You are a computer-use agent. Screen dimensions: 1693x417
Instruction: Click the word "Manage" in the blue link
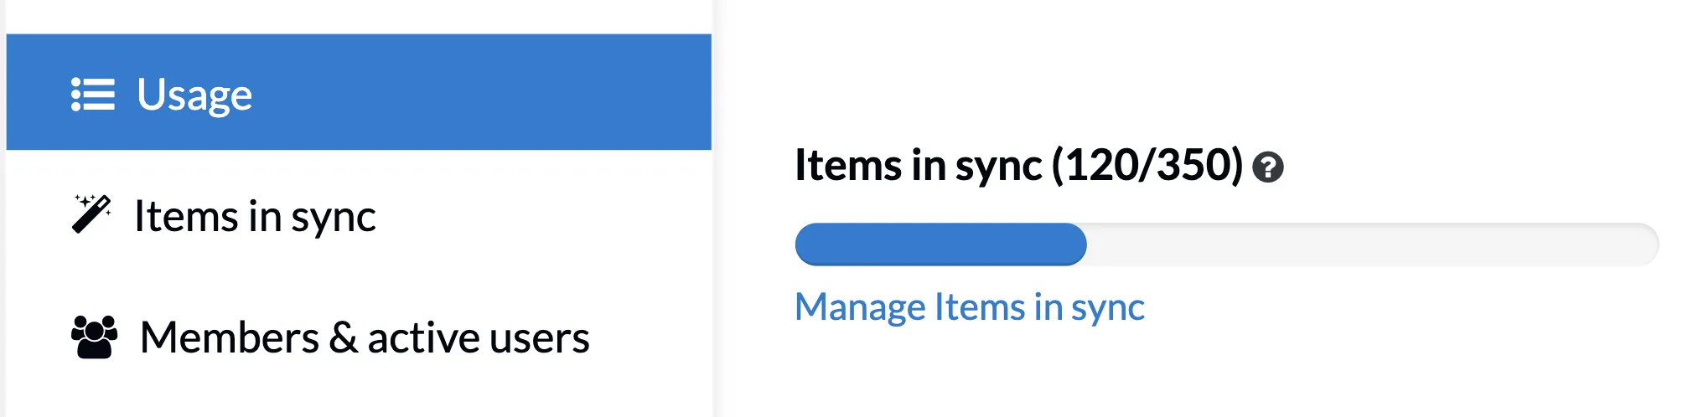860,307
